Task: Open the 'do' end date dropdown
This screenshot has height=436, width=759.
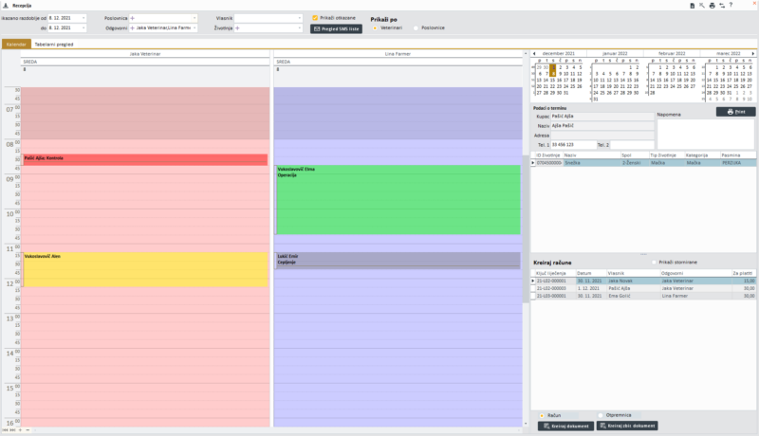Action: [83, 28]
